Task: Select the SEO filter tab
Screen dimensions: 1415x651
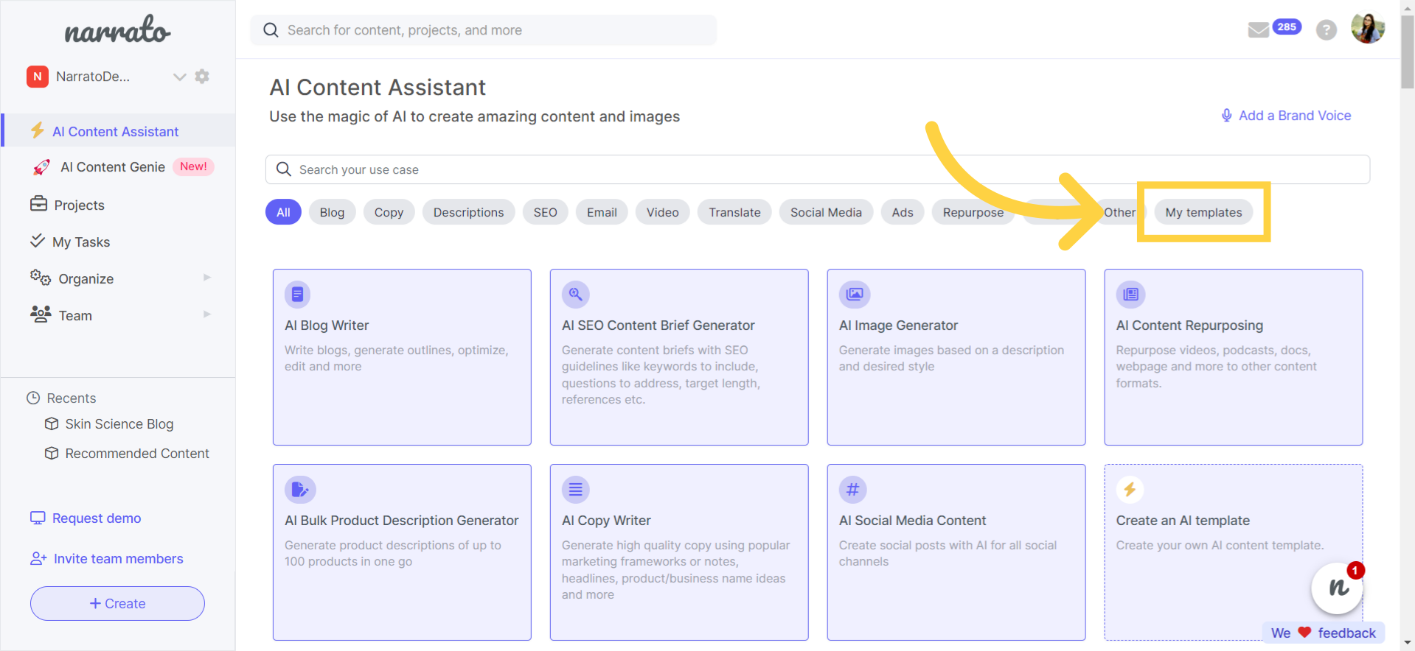Action: (x=546, y=212)
